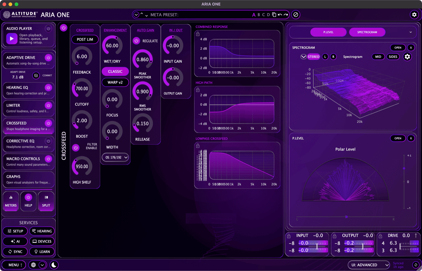The image size is (422, 271).
Task: Open the MENU button at bottom left
Action: 14,265
